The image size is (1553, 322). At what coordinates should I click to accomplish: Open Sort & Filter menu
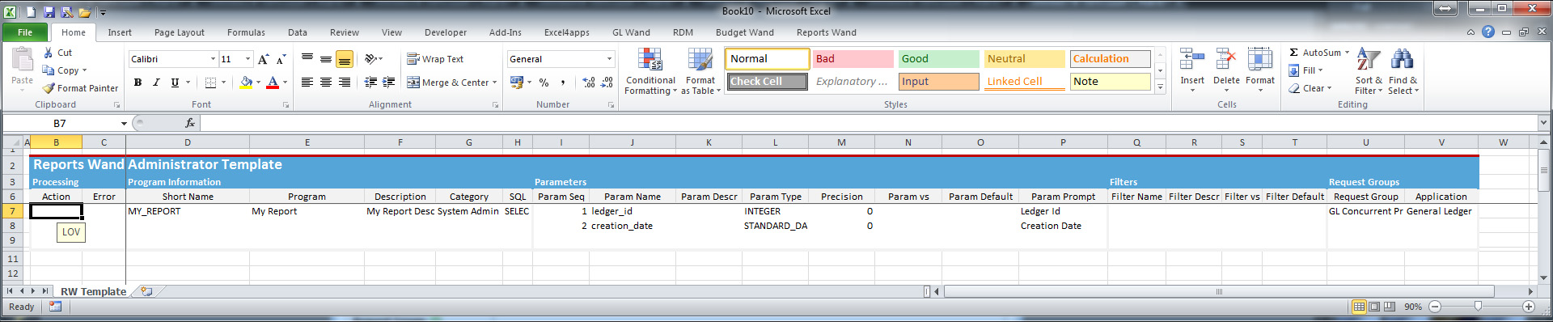point(1369,71)
